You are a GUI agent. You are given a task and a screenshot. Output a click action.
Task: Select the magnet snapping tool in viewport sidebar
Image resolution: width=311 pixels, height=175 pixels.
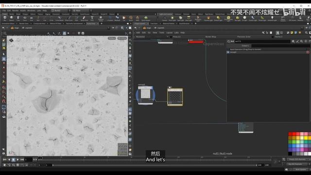point(4,101)
